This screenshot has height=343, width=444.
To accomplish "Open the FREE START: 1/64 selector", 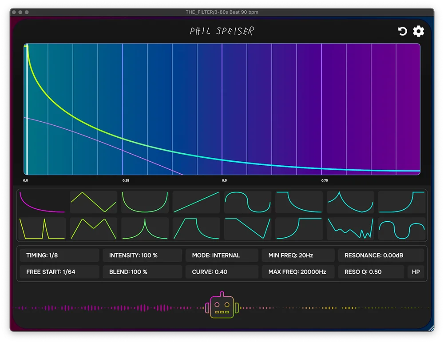I will (x=59, y=271).
